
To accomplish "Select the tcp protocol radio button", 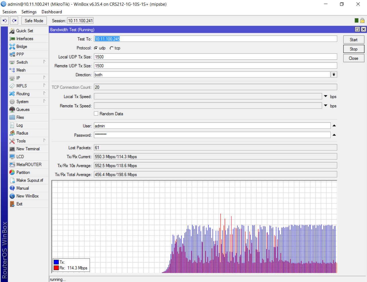I will tap(111, 48).
